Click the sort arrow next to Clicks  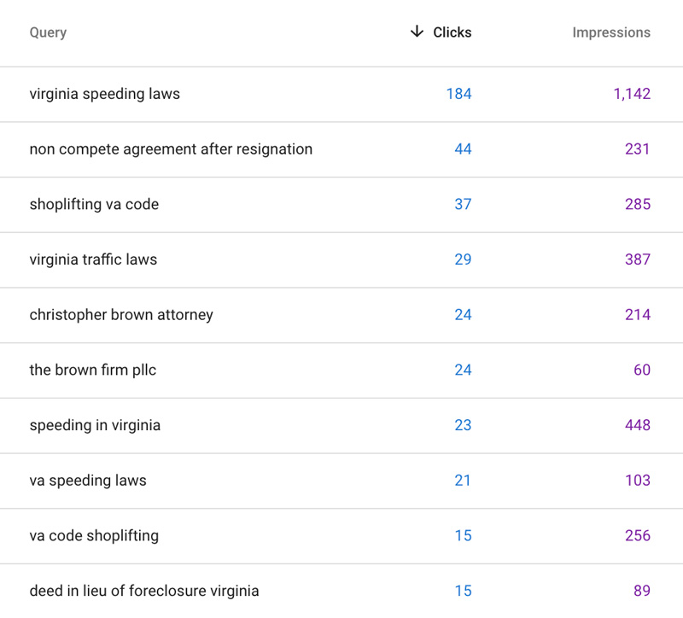[x=416, y=32]
